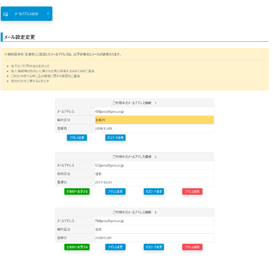Click アドレス変更 for 456janis@janis.or.jp

(x=77, y=138)
